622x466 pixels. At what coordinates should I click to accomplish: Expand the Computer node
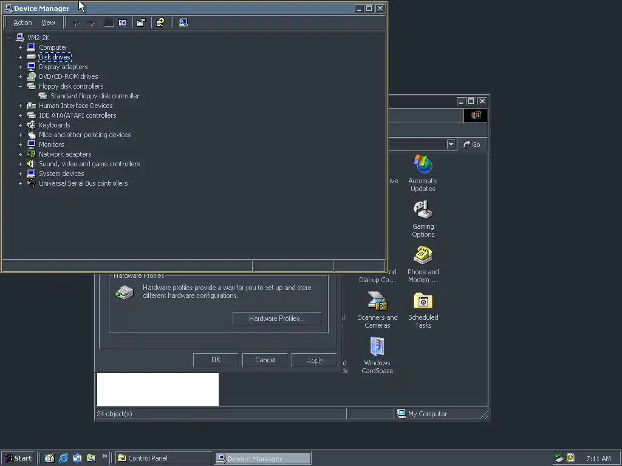20,47
